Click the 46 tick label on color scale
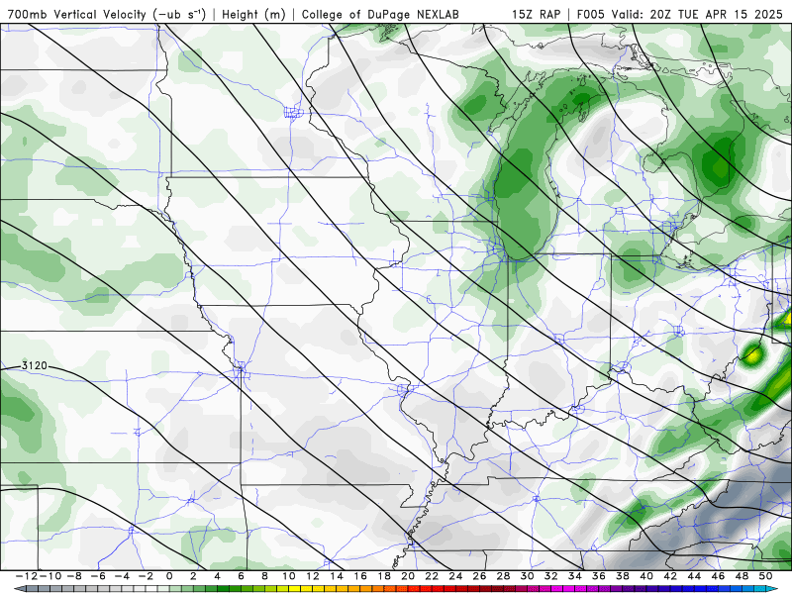This screenshot has width=792, height=594. [x=719, y=576]
